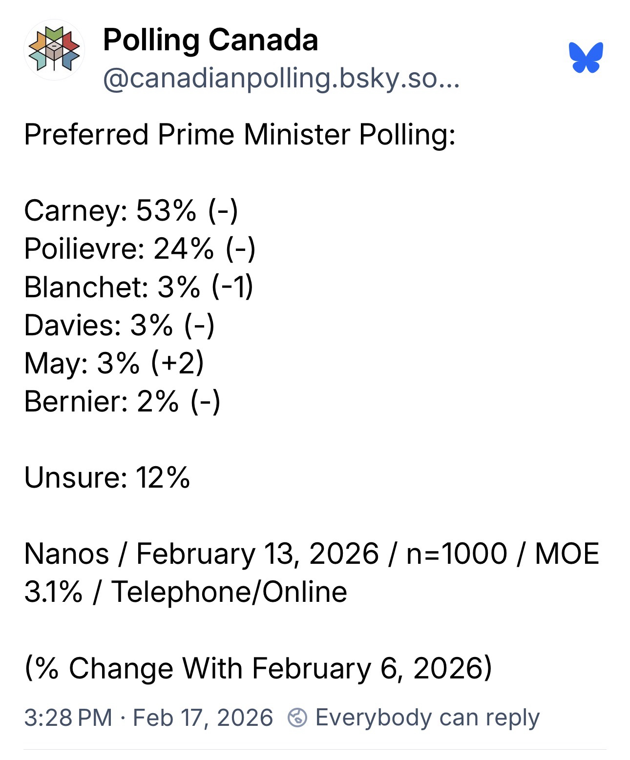This screenshot has width=630, height=760.
Task: Select the Telephone/Online method text
Action: [230, 592]
